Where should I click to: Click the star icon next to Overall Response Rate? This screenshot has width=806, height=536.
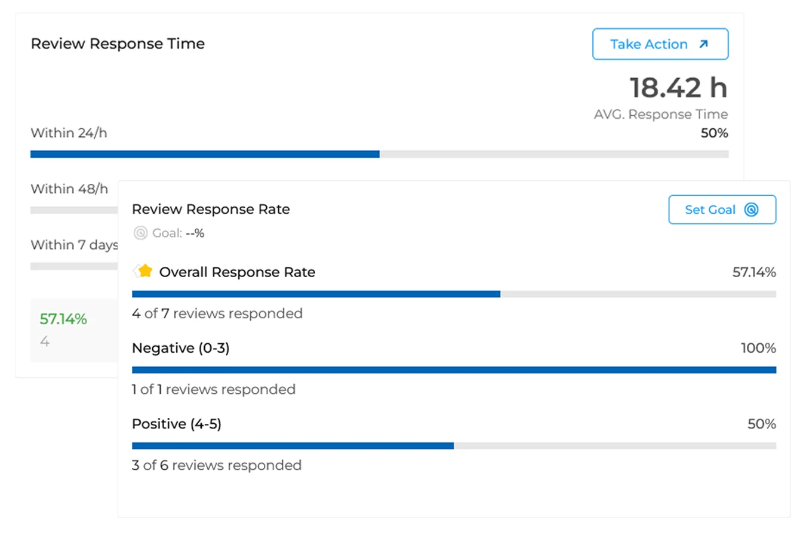pos(144,272)
